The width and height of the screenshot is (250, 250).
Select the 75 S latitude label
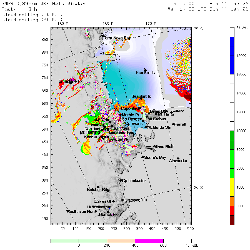(198, 29)
